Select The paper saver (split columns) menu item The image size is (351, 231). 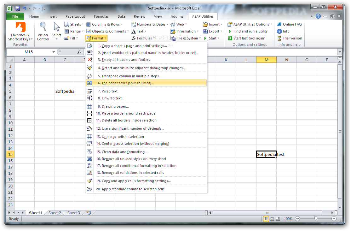click(146, 83)
